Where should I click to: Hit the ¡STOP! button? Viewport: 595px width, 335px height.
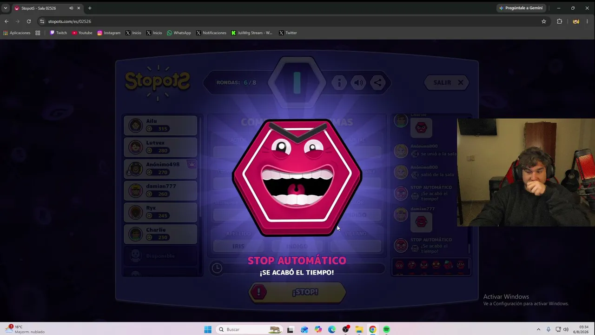coord(297,292)
